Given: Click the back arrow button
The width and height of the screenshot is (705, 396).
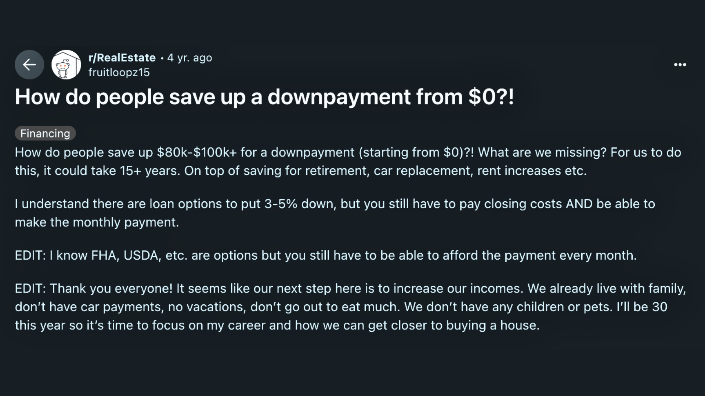Looking at the screenshot, I should pos(29,65).
